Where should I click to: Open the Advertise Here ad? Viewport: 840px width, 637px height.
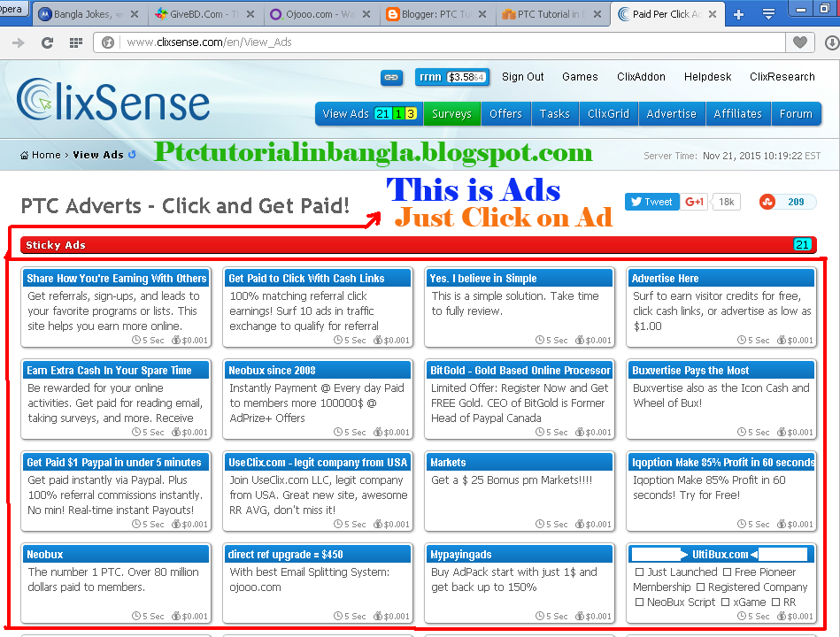pyautogui.click(x=721, y=308)
